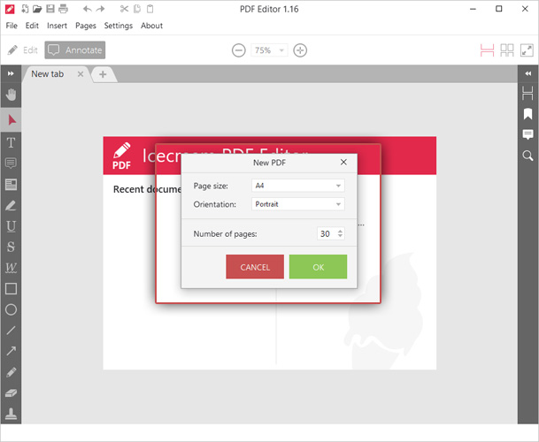Close the New PDF dialog
This screenshot has width=539, height=442.
(x=343, y=162)
